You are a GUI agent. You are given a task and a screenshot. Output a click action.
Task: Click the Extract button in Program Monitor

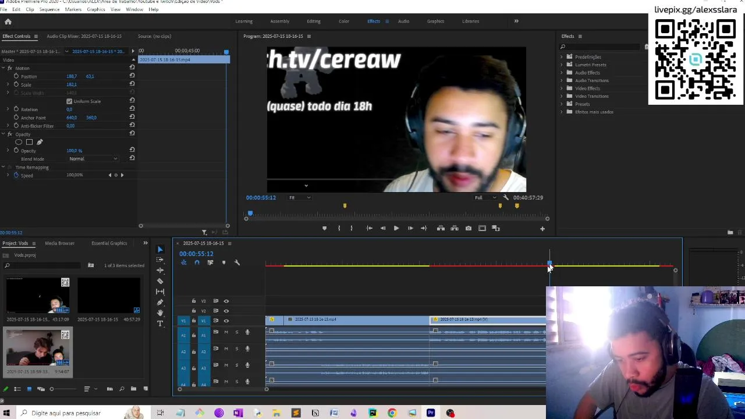pyautogui.click(x=455, y=228)
